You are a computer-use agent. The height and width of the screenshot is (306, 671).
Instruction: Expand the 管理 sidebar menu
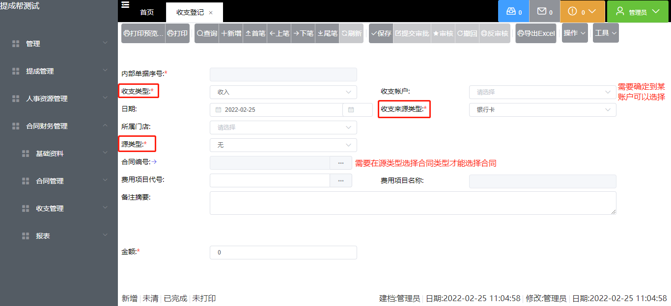coord(59,44)
